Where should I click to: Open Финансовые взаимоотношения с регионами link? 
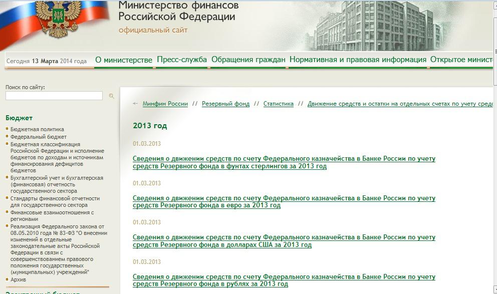[52, 216]
